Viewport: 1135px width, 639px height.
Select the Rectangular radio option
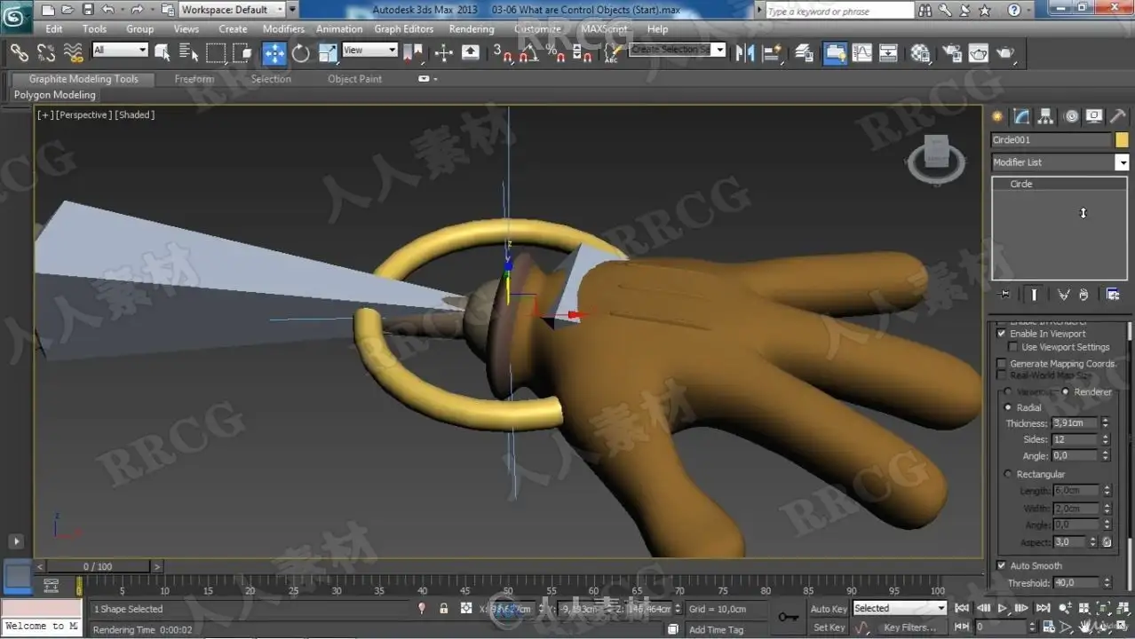click(x=1008, y=474)
